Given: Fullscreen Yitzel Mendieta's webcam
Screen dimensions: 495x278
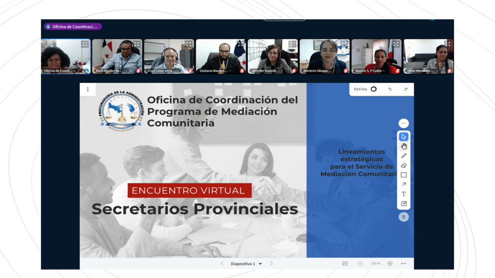Looking at the screenshot, I should pyautogui.click(x=448, y=44).
